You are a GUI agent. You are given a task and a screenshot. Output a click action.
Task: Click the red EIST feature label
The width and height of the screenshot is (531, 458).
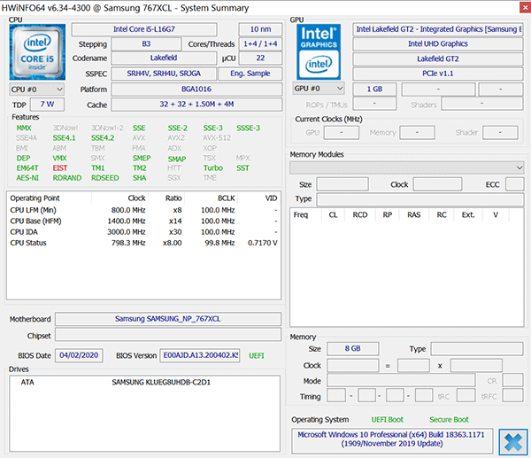(60, 168)
